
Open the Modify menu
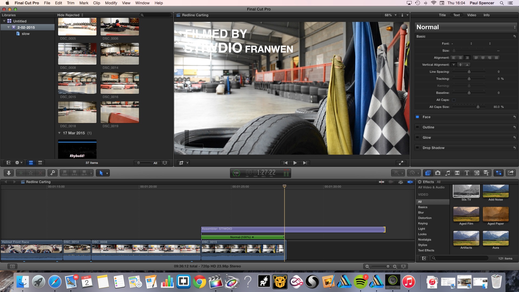click(x=111, y=3)
